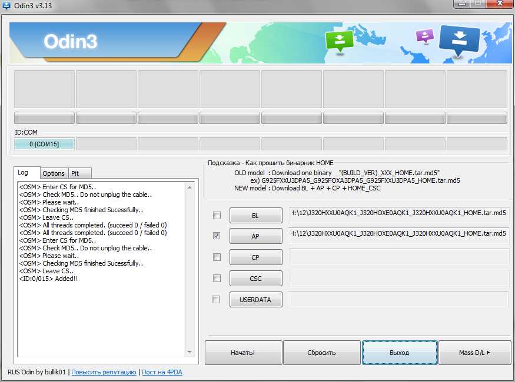
Task: Enable the CP file checkbox
Action: point(217,257)
